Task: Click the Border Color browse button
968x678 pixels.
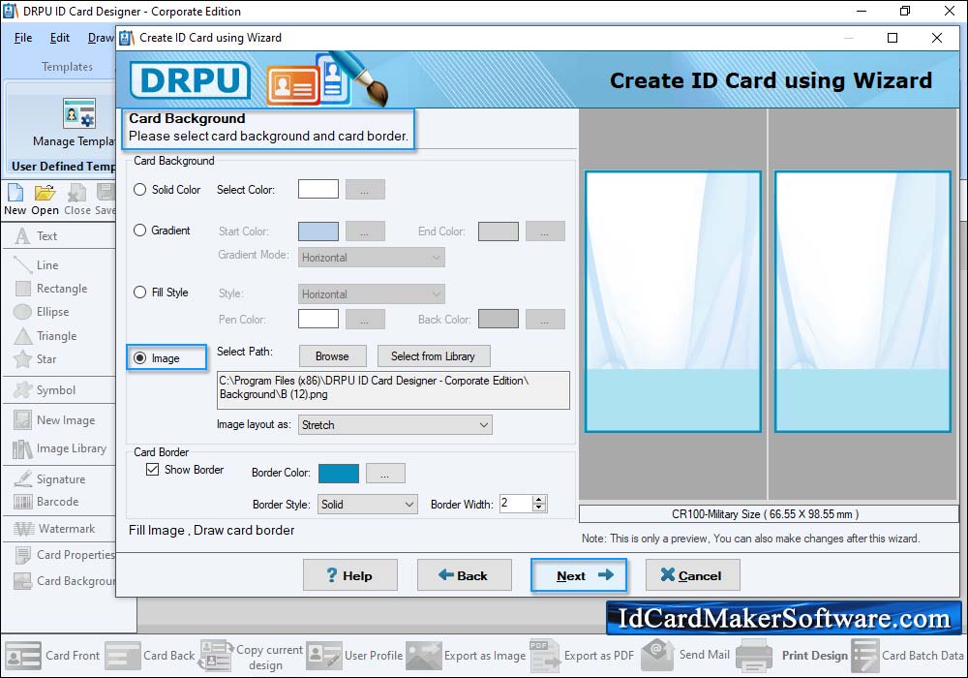Action: coord(386,474)
